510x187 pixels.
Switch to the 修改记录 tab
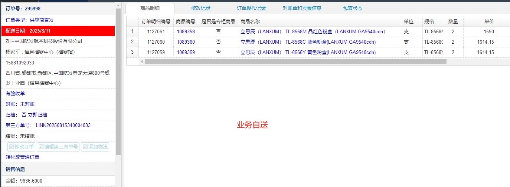[201, 8]
